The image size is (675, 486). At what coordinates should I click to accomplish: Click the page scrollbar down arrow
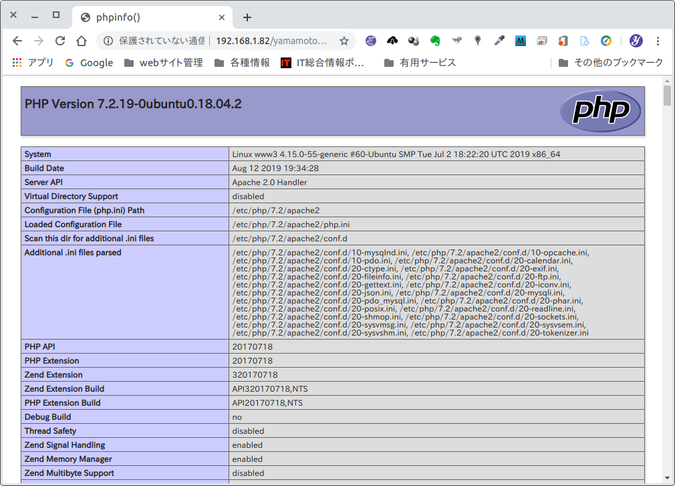click(667, 478)
